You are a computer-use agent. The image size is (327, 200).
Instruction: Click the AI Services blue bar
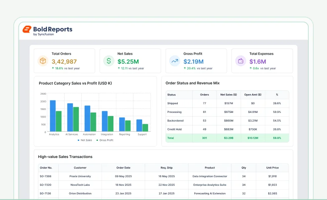[70, 117]
